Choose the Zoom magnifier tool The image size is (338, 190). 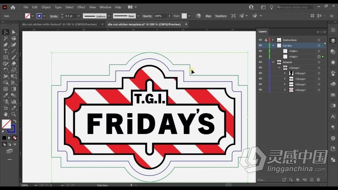tap(14, 114)
